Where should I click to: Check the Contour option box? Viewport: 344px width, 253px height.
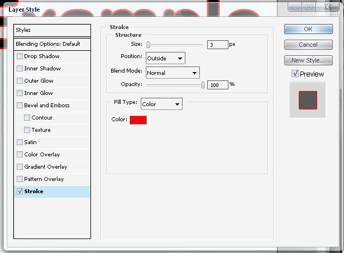point(27,118)
